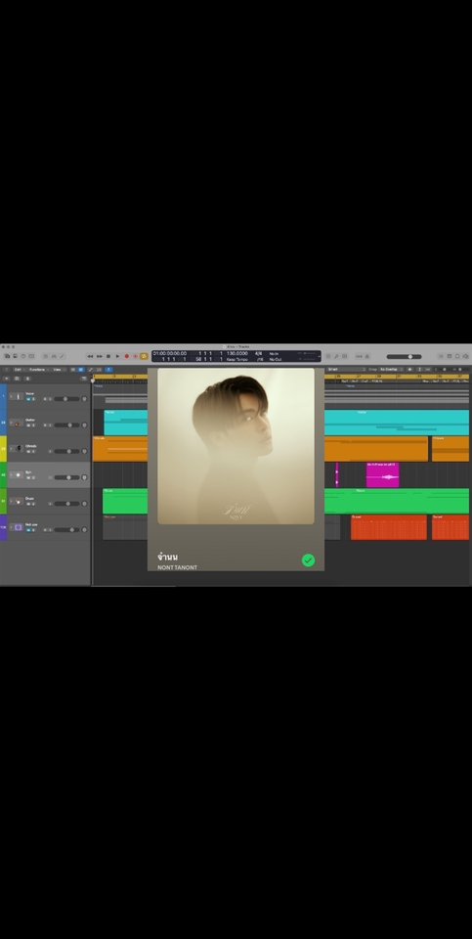
Task: Open the Edit menu in Tracks area
Action: (20, 370)
